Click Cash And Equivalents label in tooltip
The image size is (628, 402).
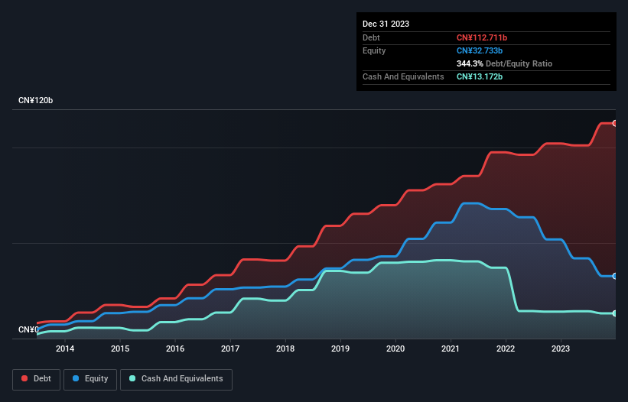403,76
